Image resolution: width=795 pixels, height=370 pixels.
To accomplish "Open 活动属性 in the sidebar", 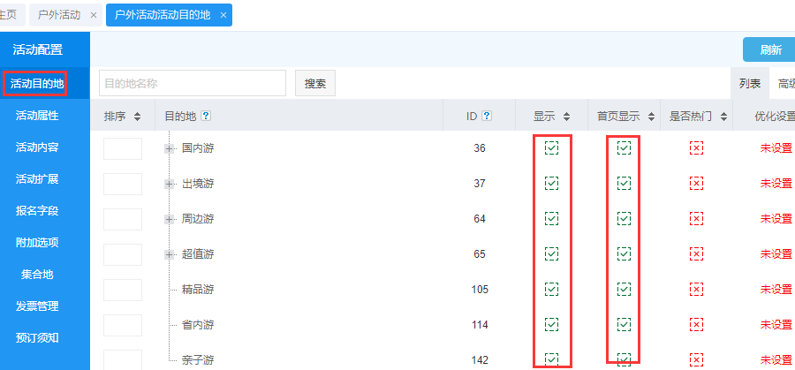I will 37,116.
